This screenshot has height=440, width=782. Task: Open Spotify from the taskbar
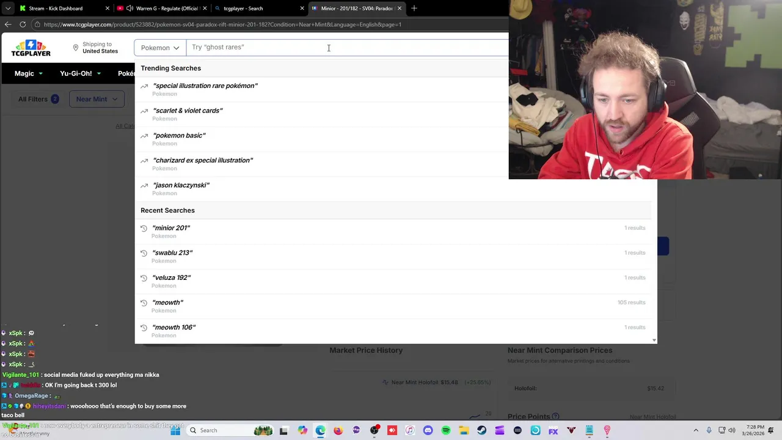tap(446, 430)
